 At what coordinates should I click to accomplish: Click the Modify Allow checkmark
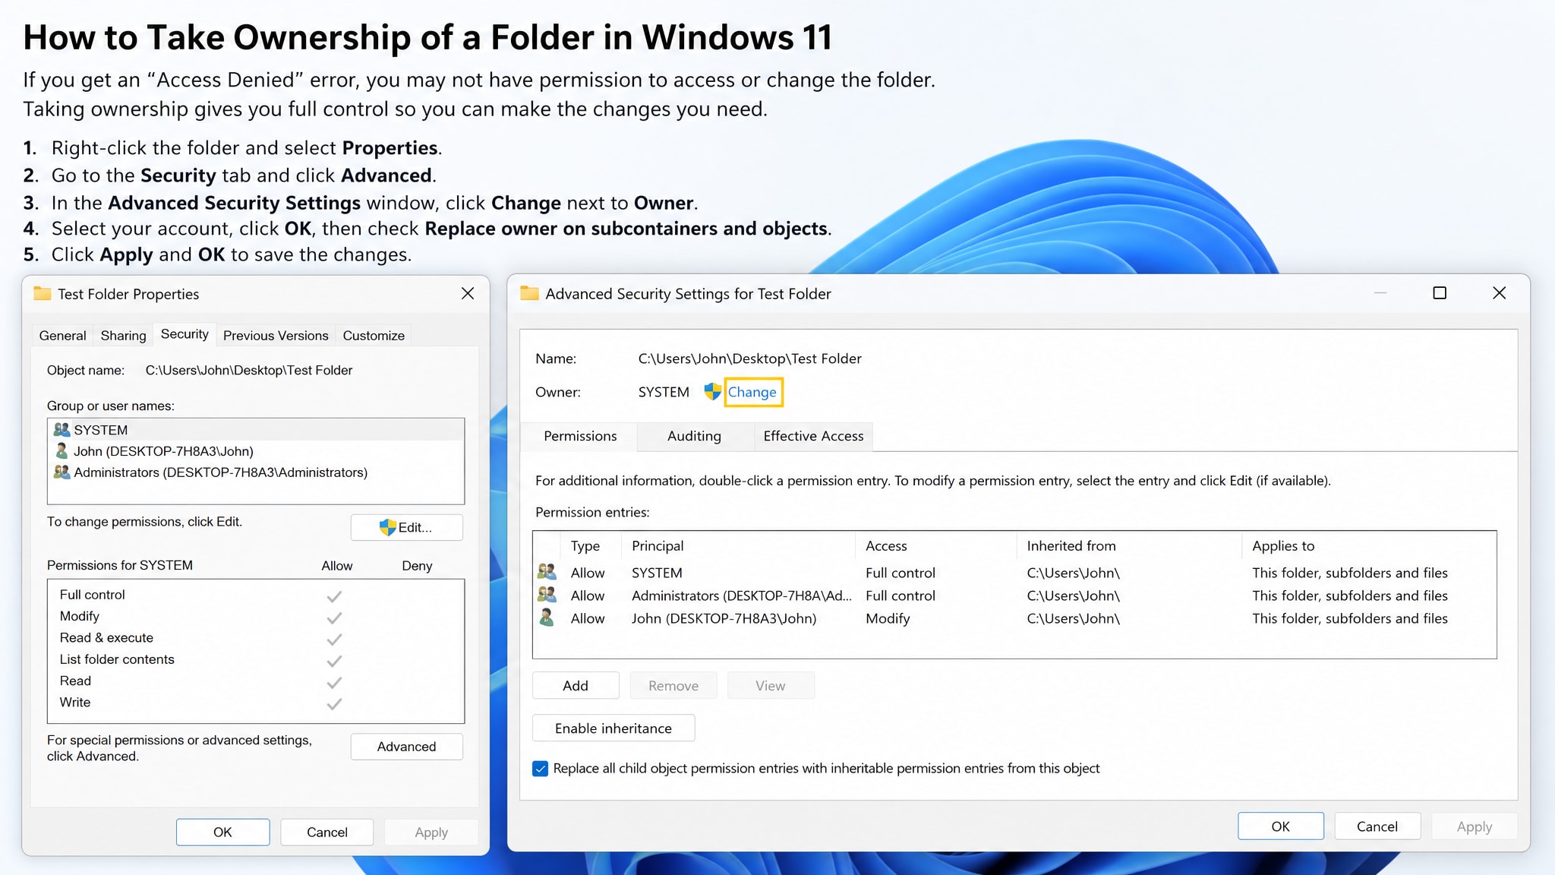[x=334, y=618]
